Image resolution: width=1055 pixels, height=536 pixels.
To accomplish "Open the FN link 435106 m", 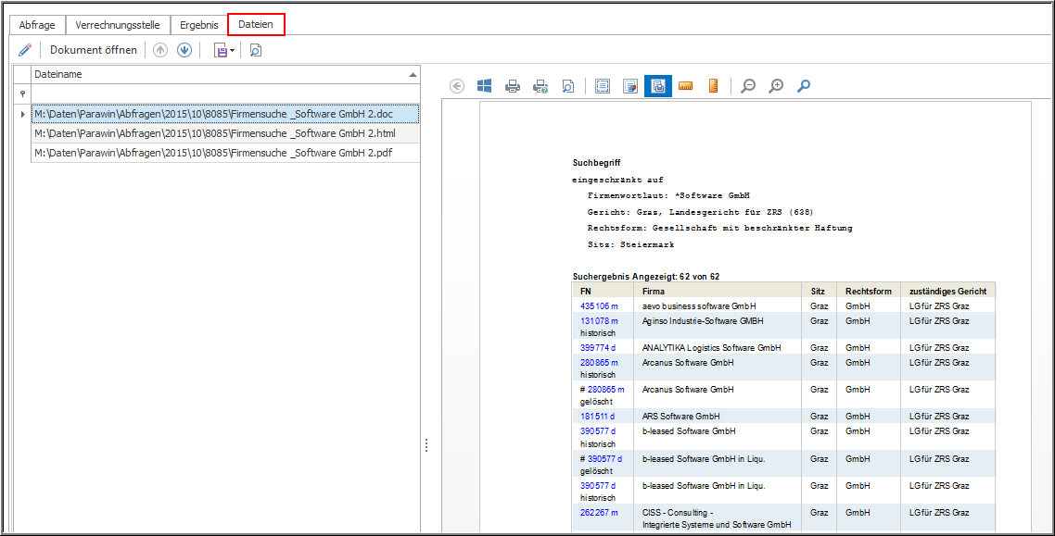I will pos(599,305).
